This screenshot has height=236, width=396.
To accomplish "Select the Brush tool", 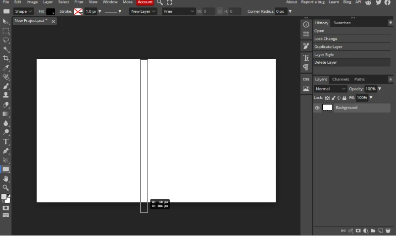I will click(5, 86).
